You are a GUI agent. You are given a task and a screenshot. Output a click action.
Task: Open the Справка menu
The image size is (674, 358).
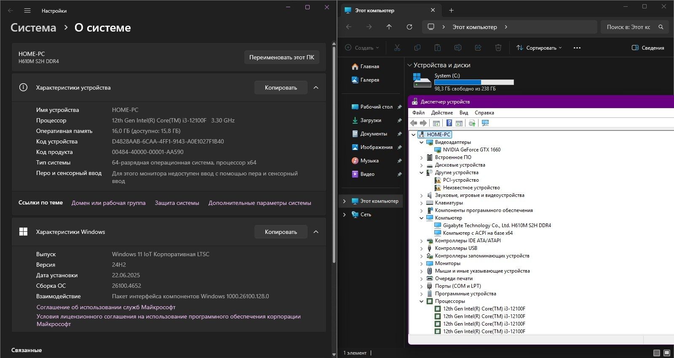coord(484,113)
